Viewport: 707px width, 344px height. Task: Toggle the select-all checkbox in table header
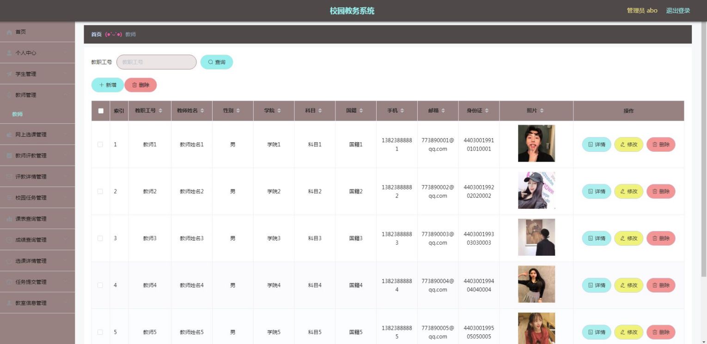pos(101,111)
